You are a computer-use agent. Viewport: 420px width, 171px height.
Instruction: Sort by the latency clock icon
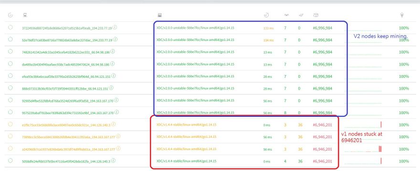[266, 15]
